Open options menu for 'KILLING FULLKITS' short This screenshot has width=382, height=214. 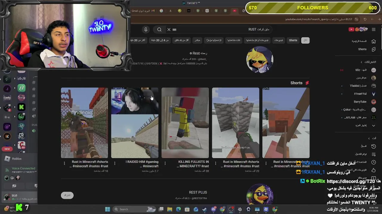pyautogui.click(x=165, y=163)
